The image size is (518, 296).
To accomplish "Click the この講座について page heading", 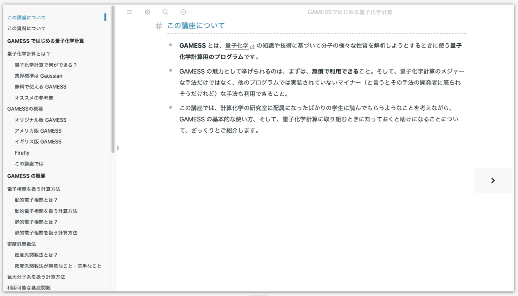I will [x=196, y=25].
